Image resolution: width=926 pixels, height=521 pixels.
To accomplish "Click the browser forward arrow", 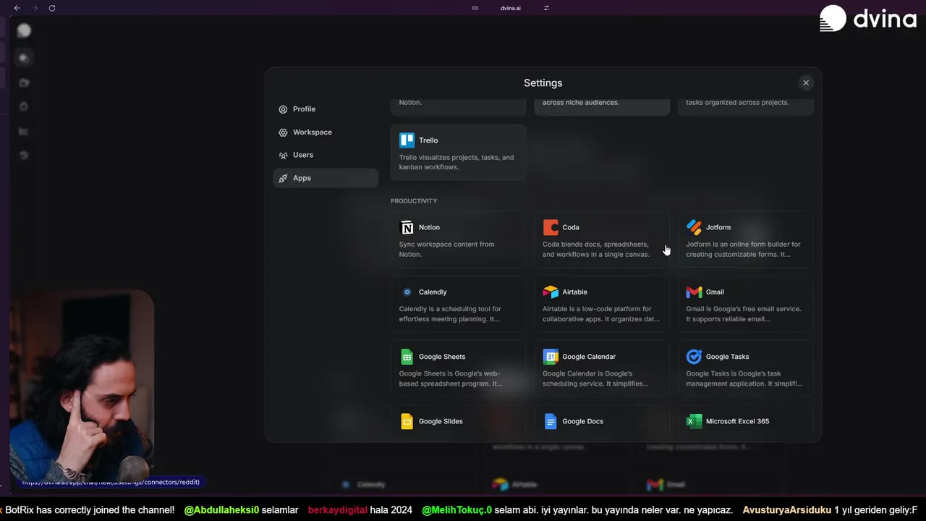I will pyautogui.click(x=35, y=8).
